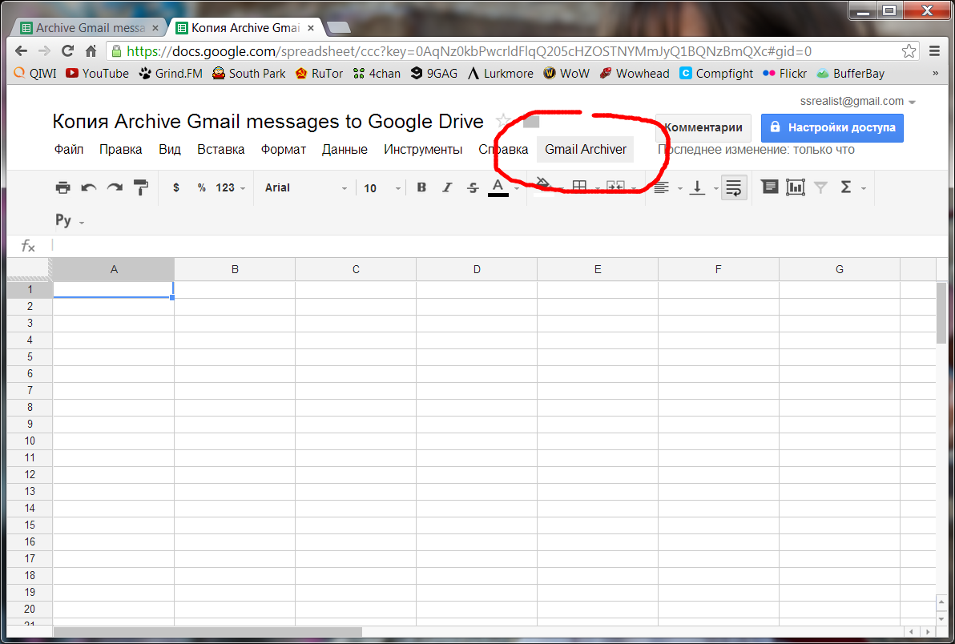Insert a chart using toolbar icon
This screenshot has height=644, width=955.
coord(795,187)
